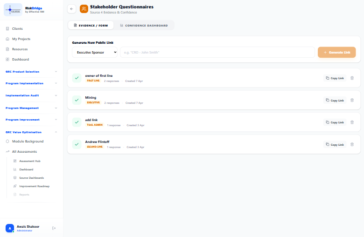Toggle the green check beside Andrew Flintoff
Viewport: 364px width, 237px height.
coord(77,144)
